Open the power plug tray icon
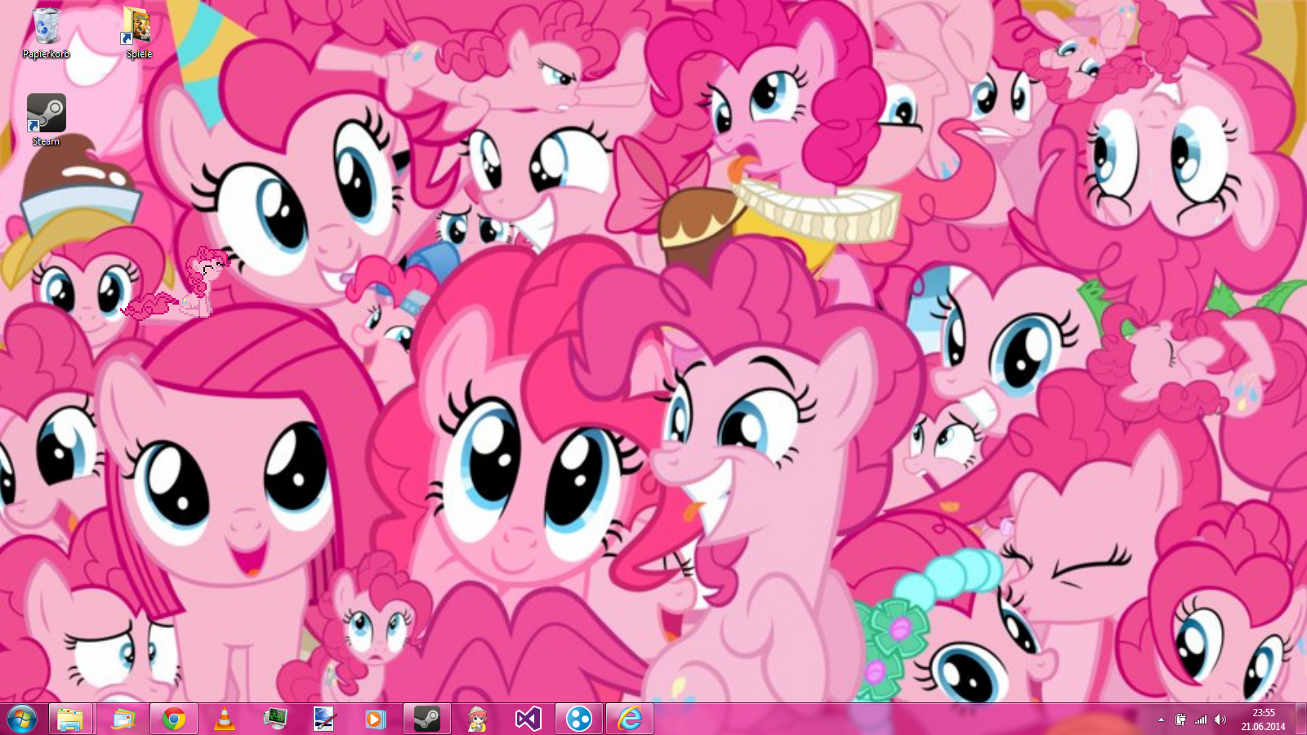 click(x=1180, y=719)
